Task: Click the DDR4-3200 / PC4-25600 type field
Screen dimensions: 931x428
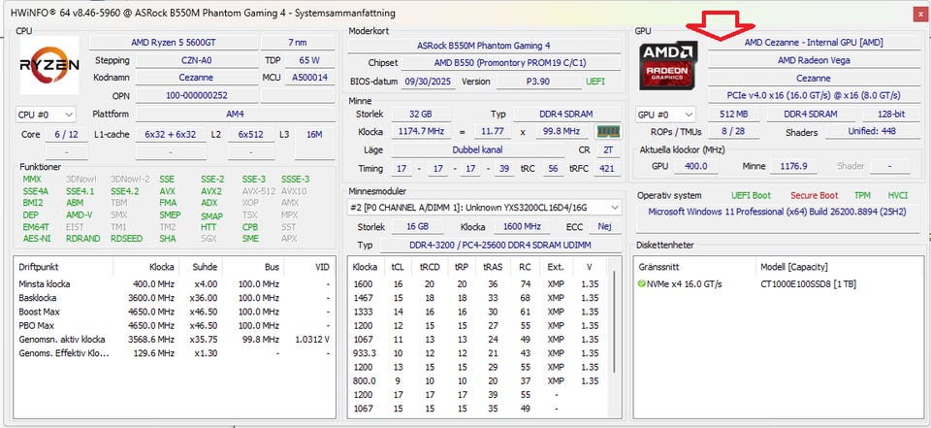Action: coord(500,245)
